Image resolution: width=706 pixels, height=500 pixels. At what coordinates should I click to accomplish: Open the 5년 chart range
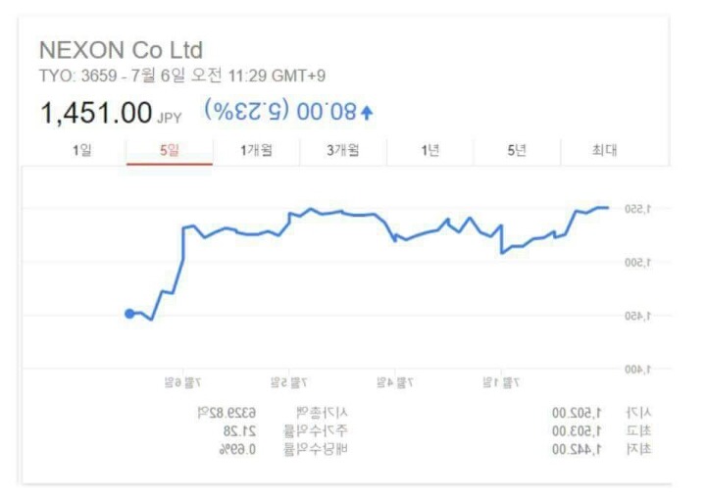coord(517,150)
